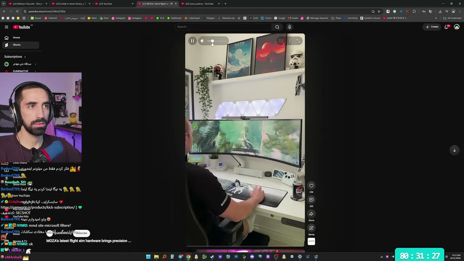This screenshot has height=261, width=464.
Task: Switch to the Sami_aviation YouTube tab
Action: coord(200,4)
